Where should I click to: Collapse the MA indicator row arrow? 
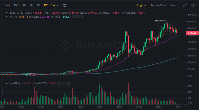7,17
